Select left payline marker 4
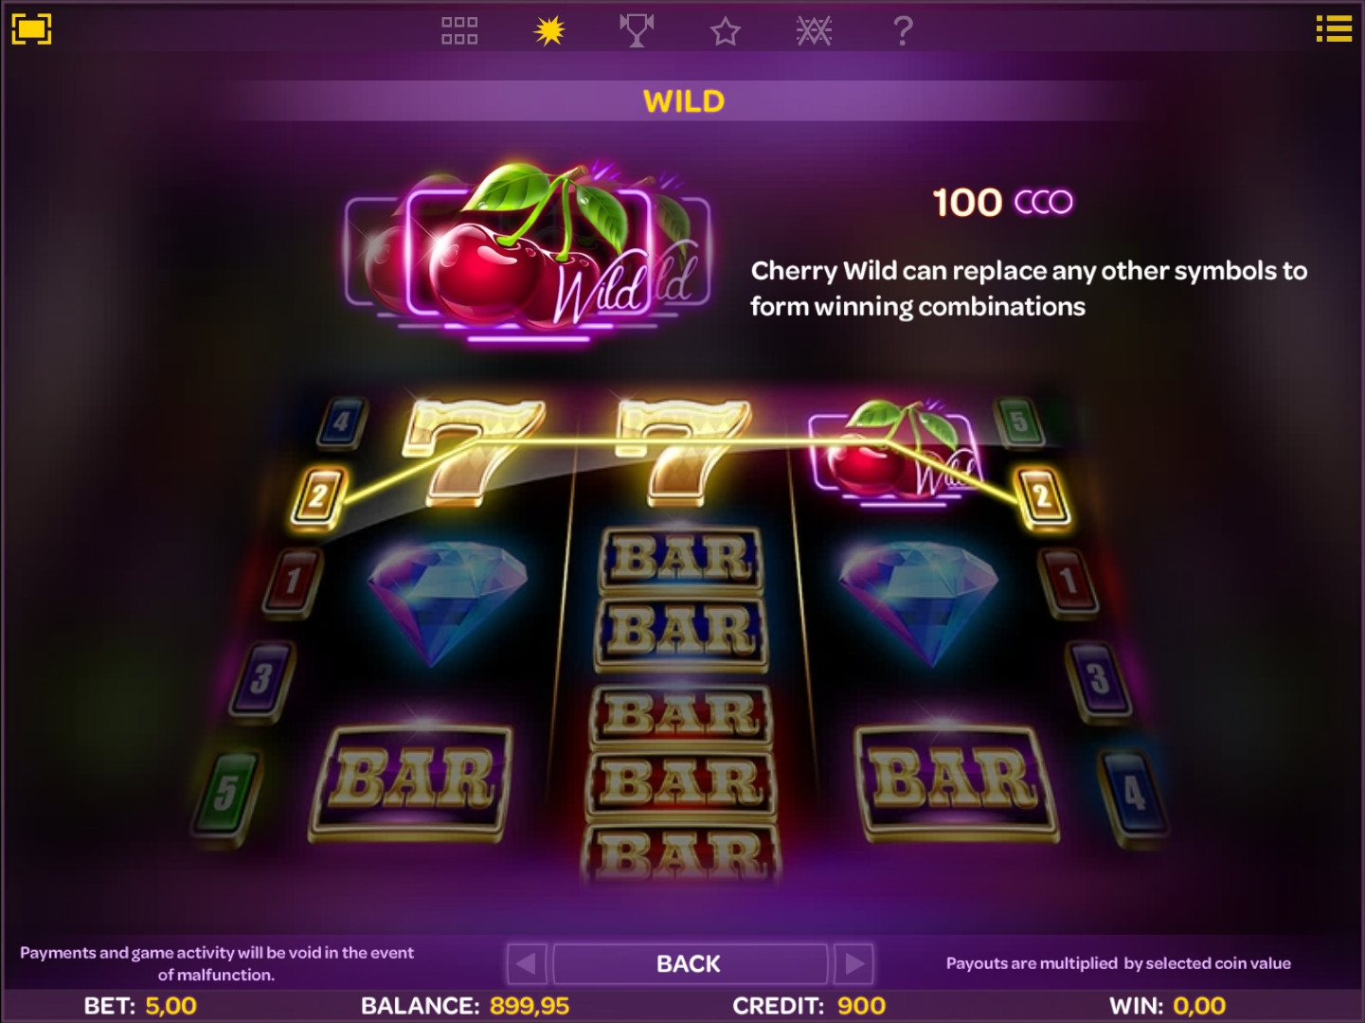Viewport: 1365px width, 1023px height. [341, 422]
